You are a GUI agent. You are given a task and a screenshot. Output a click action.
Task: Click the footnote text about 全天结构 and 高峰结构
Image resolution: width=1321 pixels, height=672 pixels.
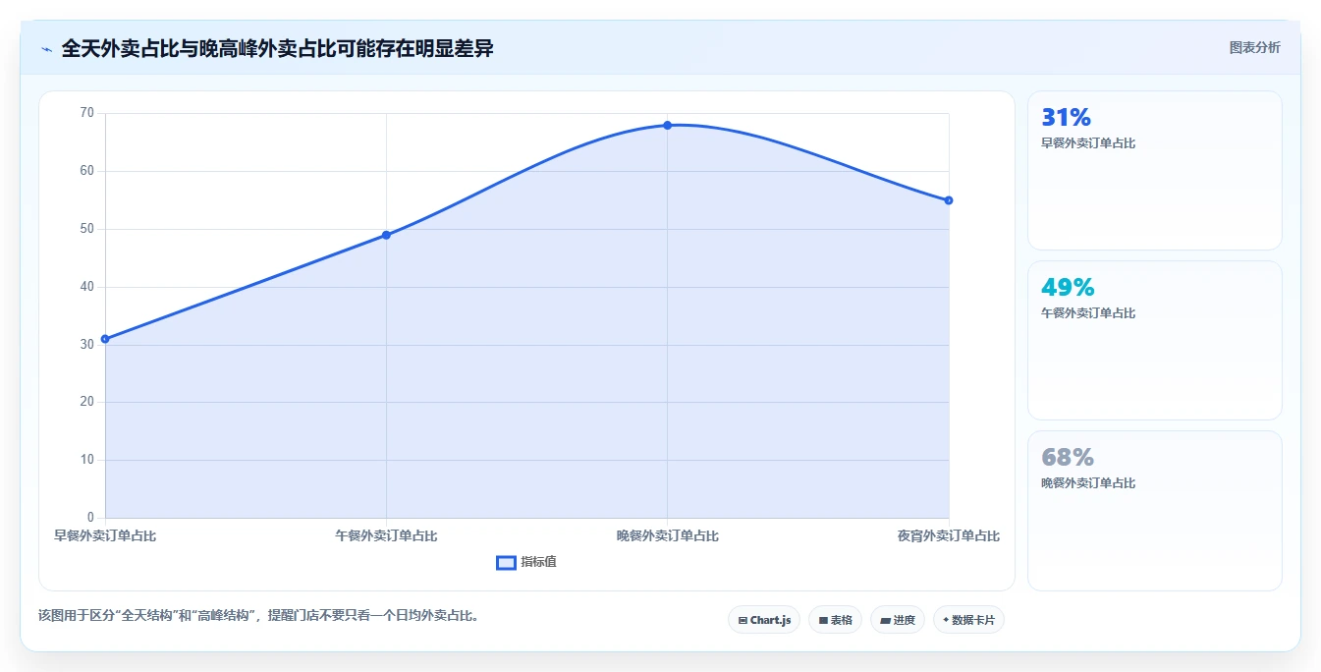[258, 616]
